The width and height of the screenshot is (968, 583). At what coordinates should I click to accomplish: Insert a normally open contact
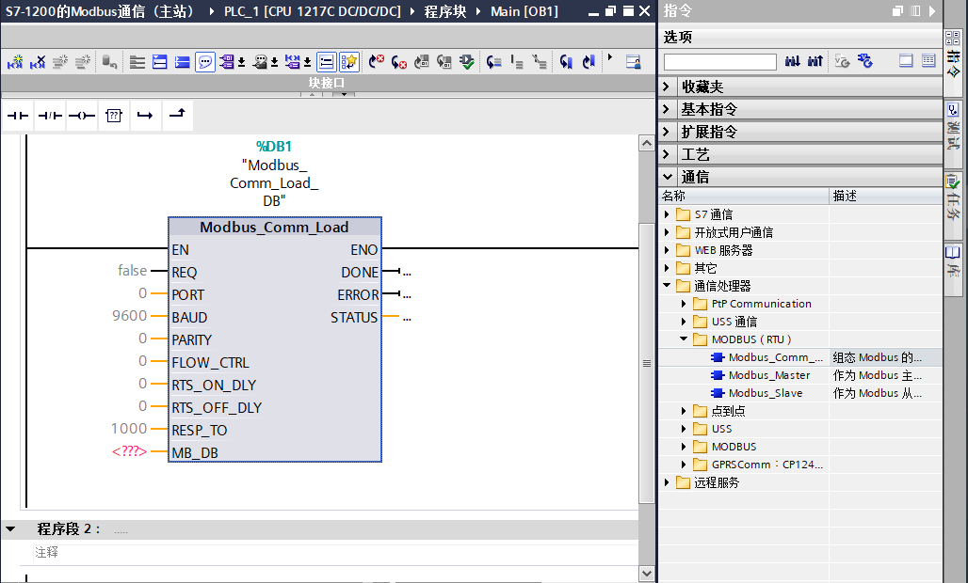[x=19, y=116]
